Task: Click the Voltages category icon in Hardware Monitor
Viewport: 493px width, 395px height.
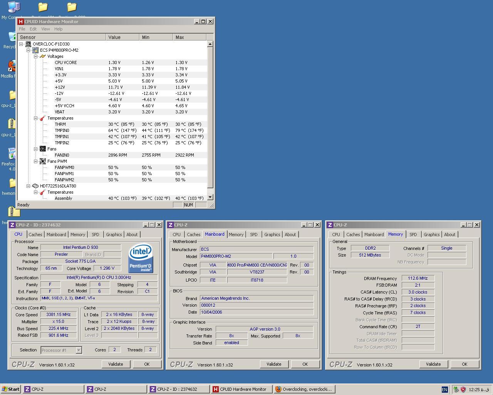Action: point(43,56)
